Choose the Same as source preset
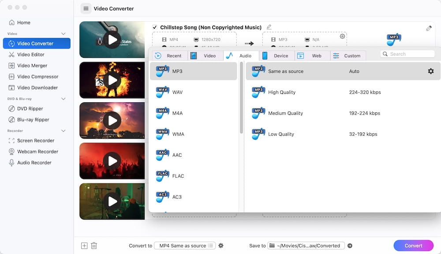 click(343, 71)
